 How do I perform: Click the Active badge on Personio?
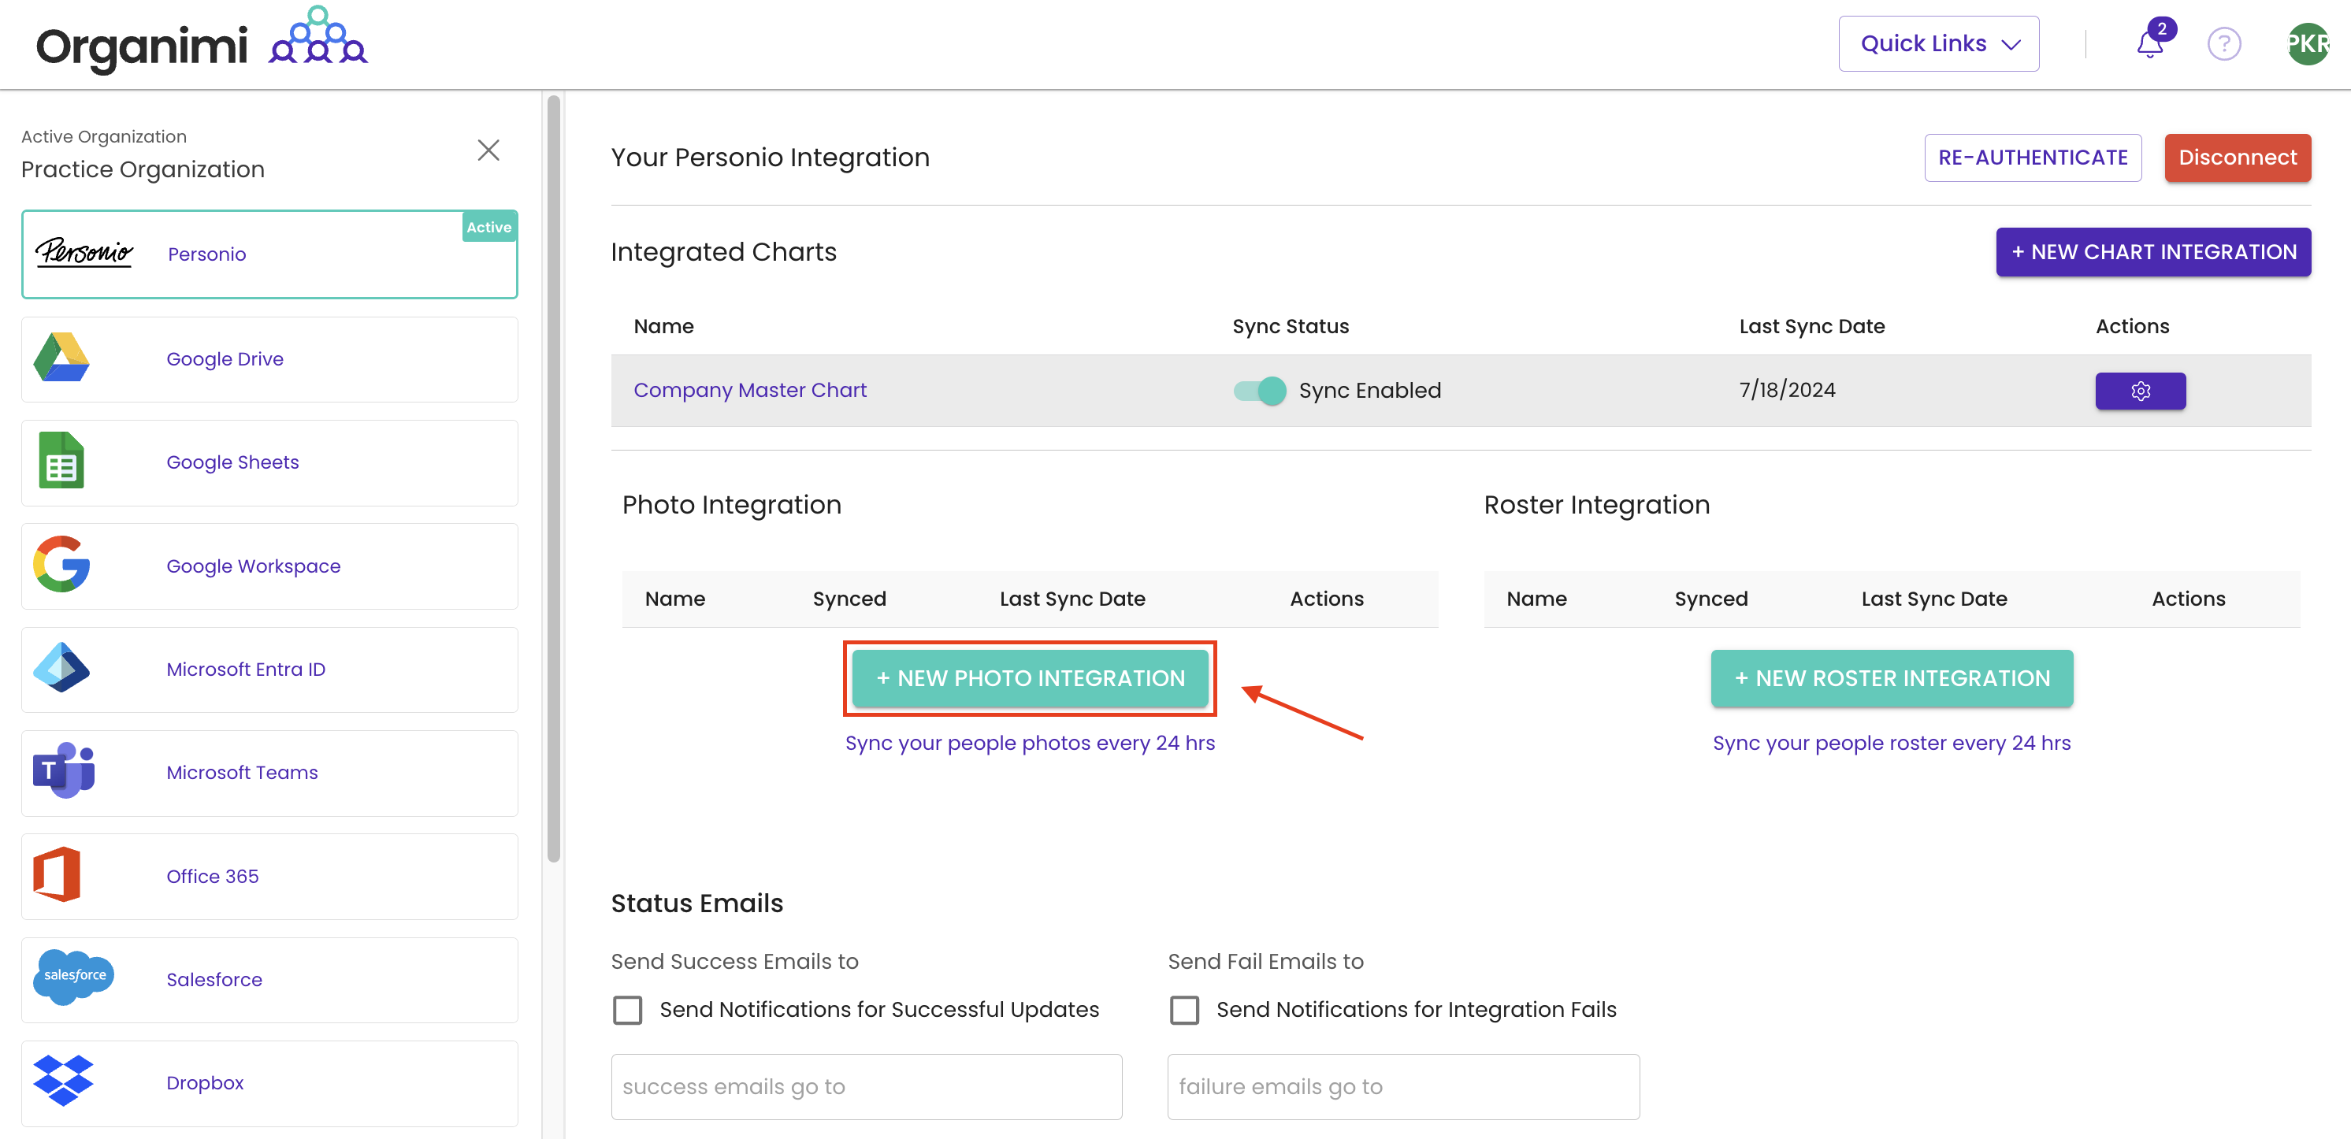(489, 228)
